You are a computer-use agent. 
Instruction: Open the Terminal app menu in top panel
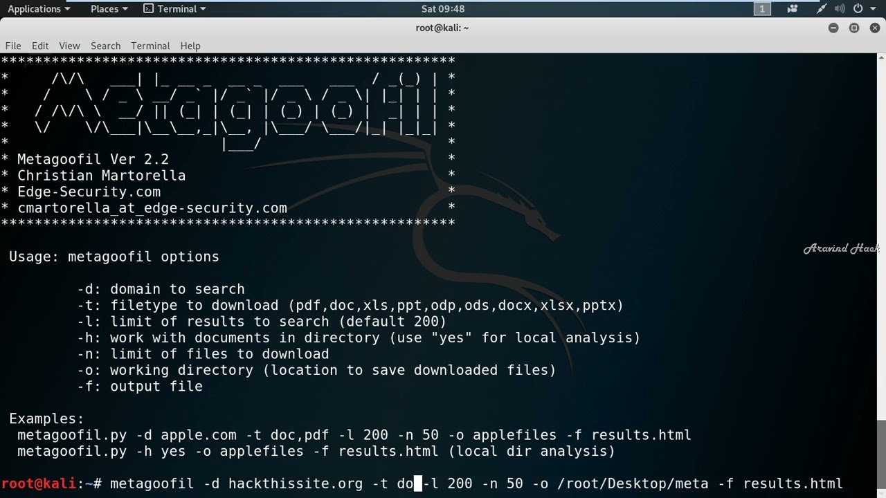point(175,9)
